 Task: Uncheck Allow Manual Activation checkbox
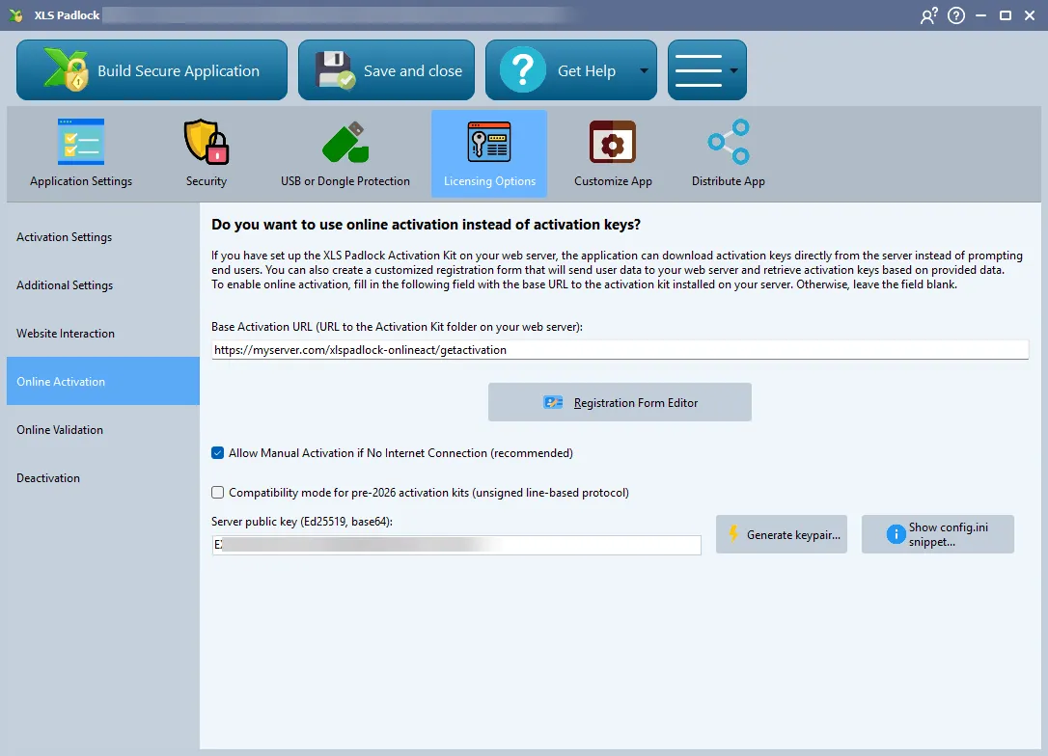coord(218,453)
